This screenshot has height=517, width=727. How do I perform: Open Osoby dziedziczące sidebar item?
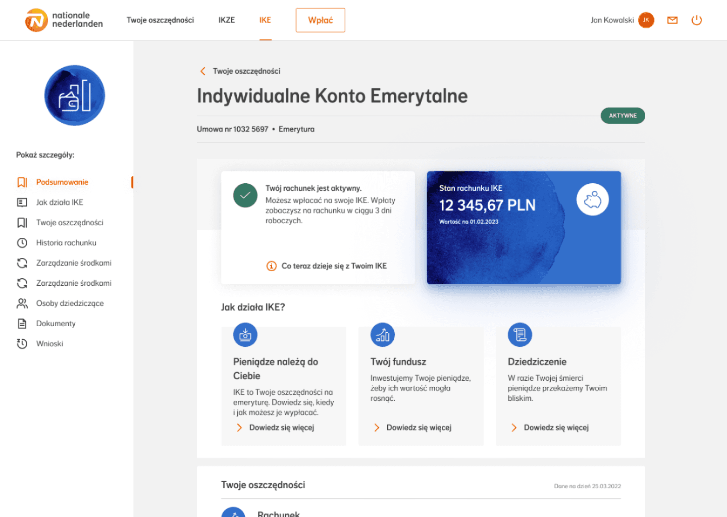click(x=70, y=303)
